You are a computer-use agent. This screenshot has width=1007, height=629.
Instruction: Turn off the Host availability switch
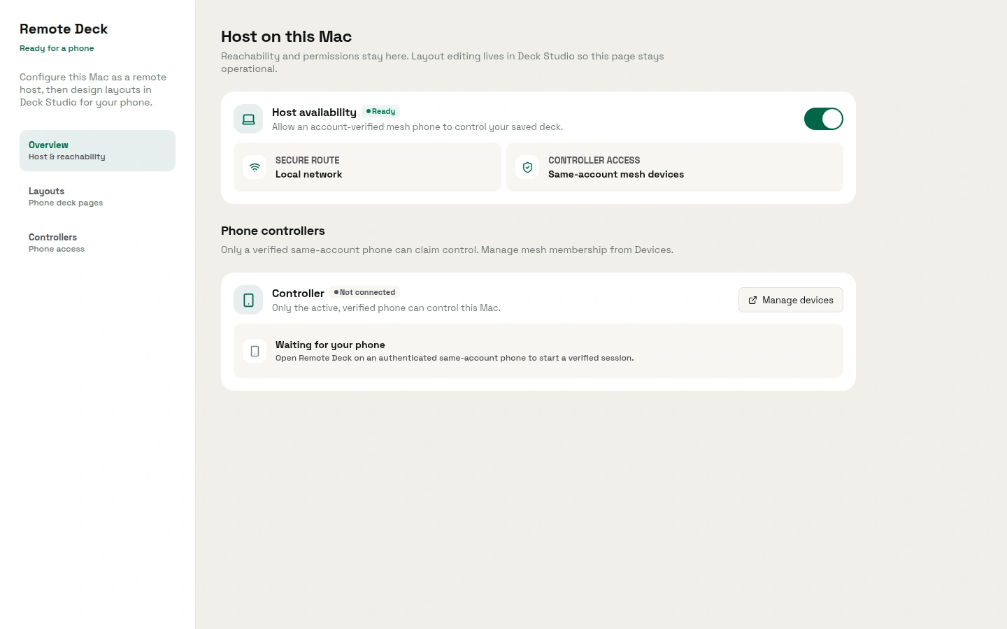click(x=823, y=119)
